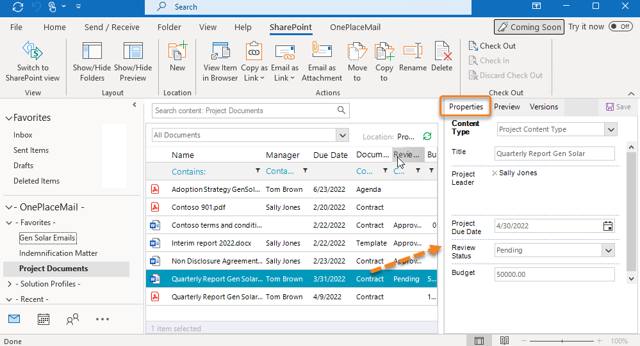Open the All Documents view dropdown
640x346 pixels.
(x=343, y=135)
